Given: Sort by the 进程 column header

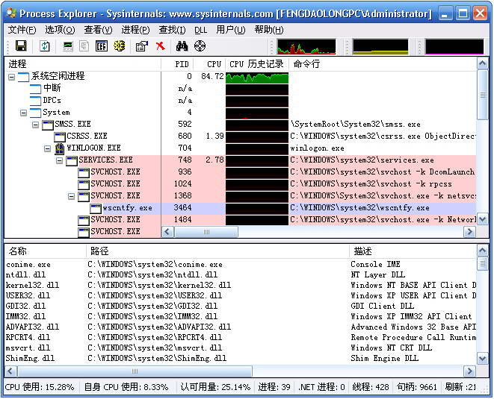Looking at the screenshot, I should (82, 64).
